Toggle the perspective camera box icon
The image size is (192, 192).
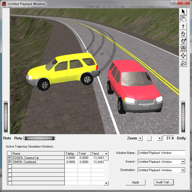[x=183, y=63]
